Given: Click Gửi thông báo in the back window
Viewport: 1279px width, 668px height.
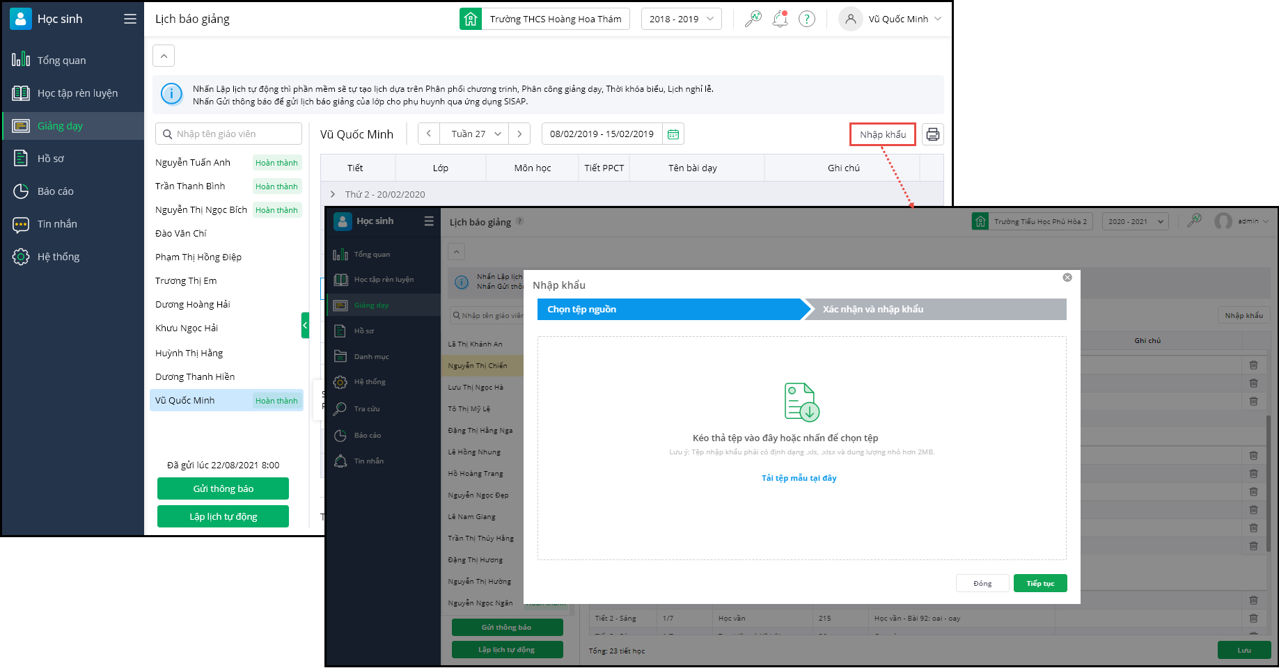Looking at the screenshot, I should (223, 488).
